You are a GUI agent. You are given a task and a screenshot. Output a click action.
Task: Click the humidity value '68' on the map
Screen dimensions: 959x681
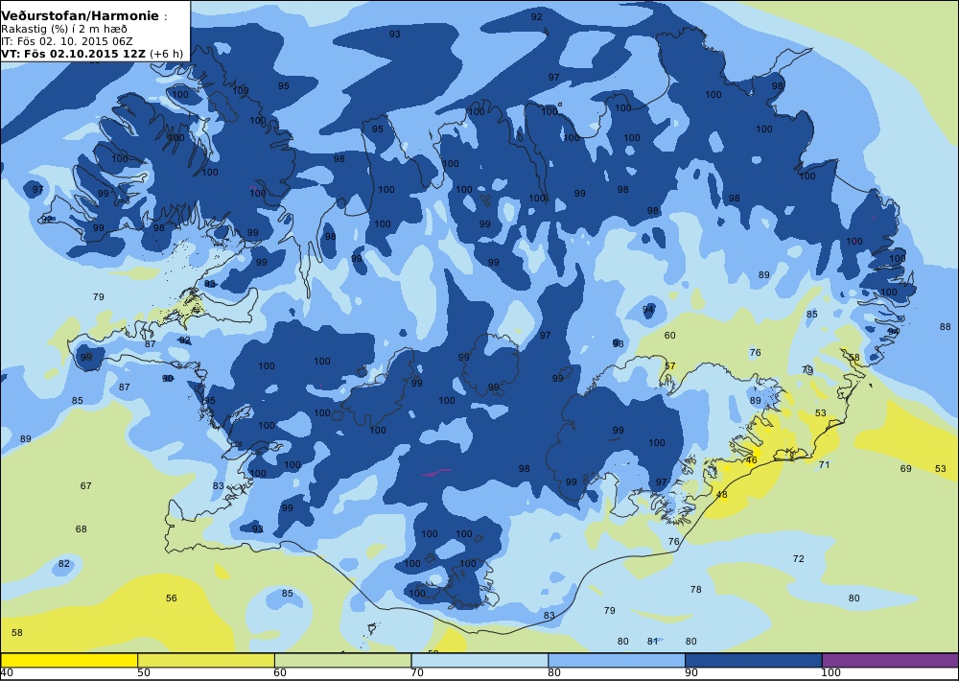(81, 528)
